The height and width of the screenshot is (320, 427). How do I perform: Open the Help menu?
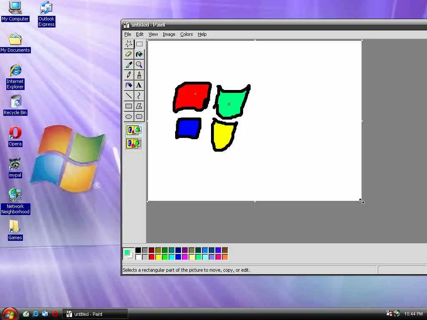pyautogui.click(x=202, y=34)
